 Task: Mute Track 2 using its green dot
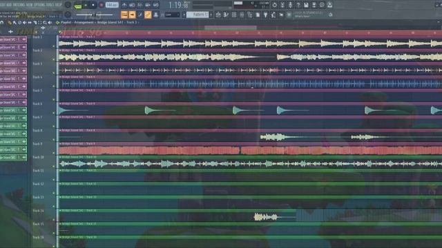[54, 59]
